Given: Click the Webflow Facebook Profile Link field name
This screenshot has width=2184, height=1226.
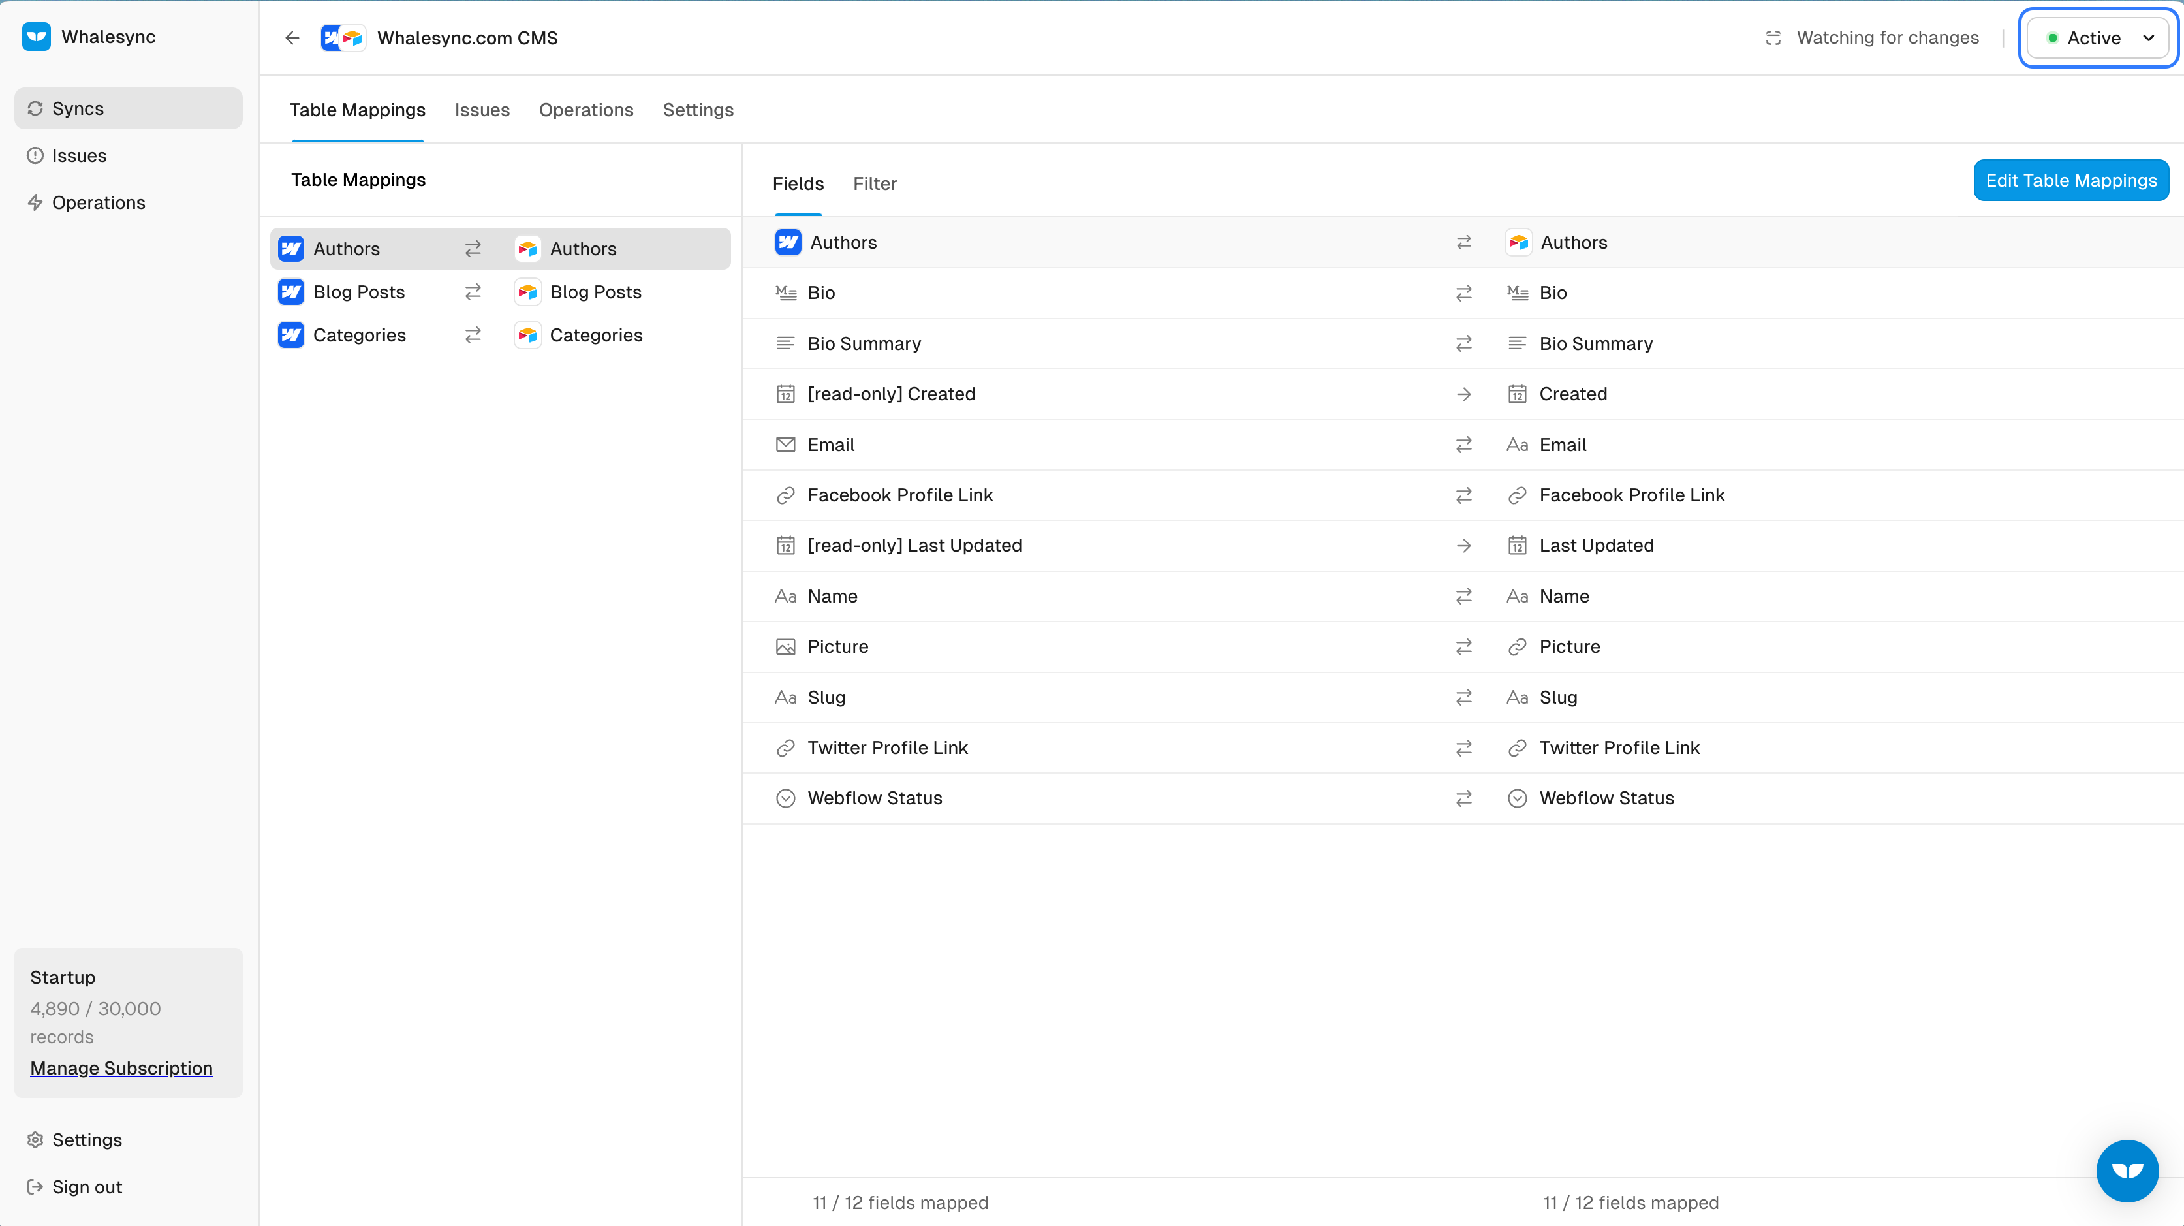Looking at the screenshot, I should 900,495.
